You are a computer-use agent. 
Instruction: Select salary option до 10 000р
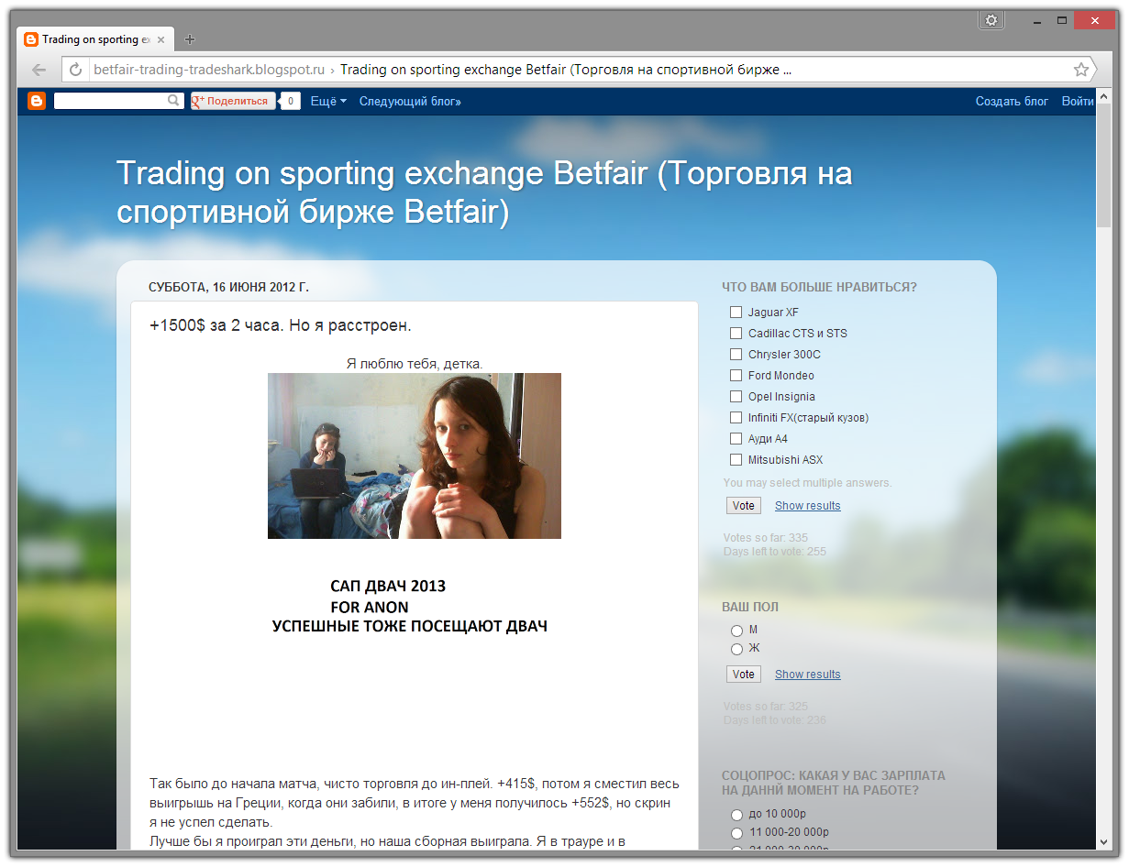pyautogui.click(x=736, y=815)
